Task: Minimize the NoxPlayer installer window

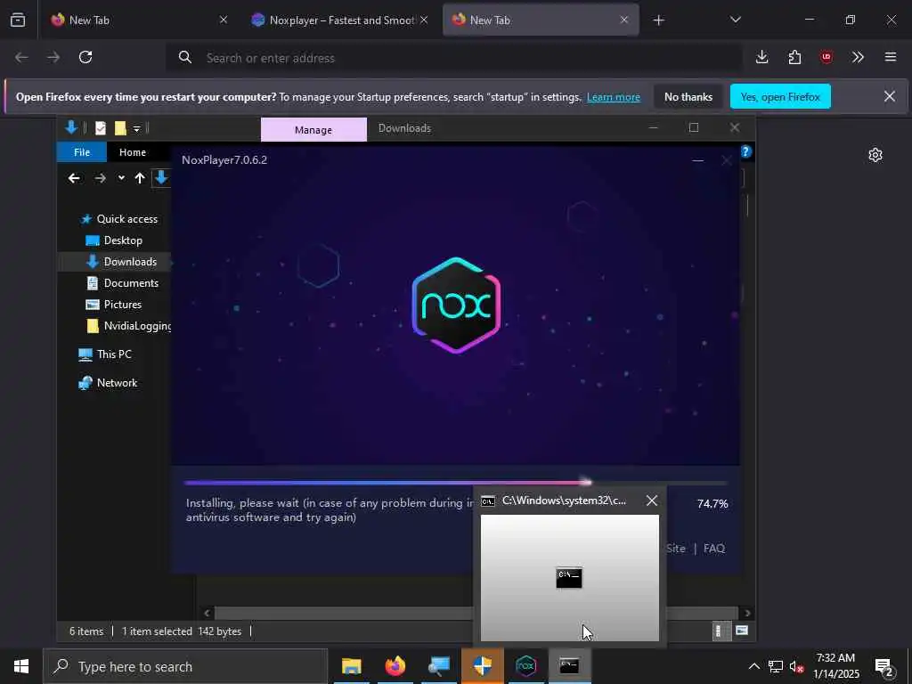Action: (x=698, y=160)
